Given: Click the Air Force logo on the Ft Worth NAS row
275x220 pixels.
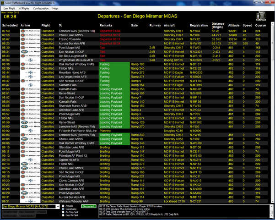Looking at the screenshot, I should (30, 131).
